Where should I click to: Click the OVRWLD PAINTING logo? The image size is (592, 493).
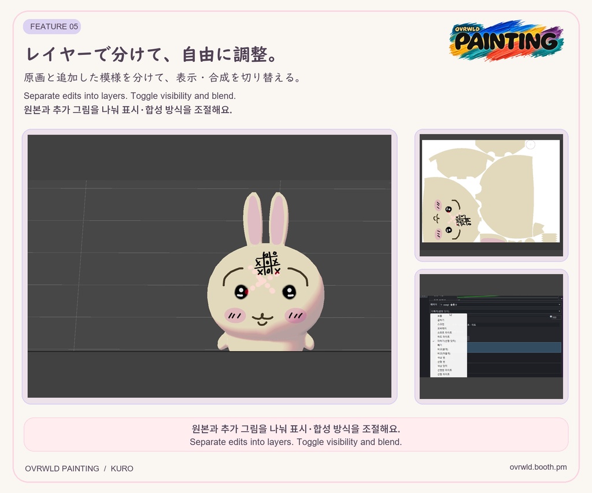506,40
